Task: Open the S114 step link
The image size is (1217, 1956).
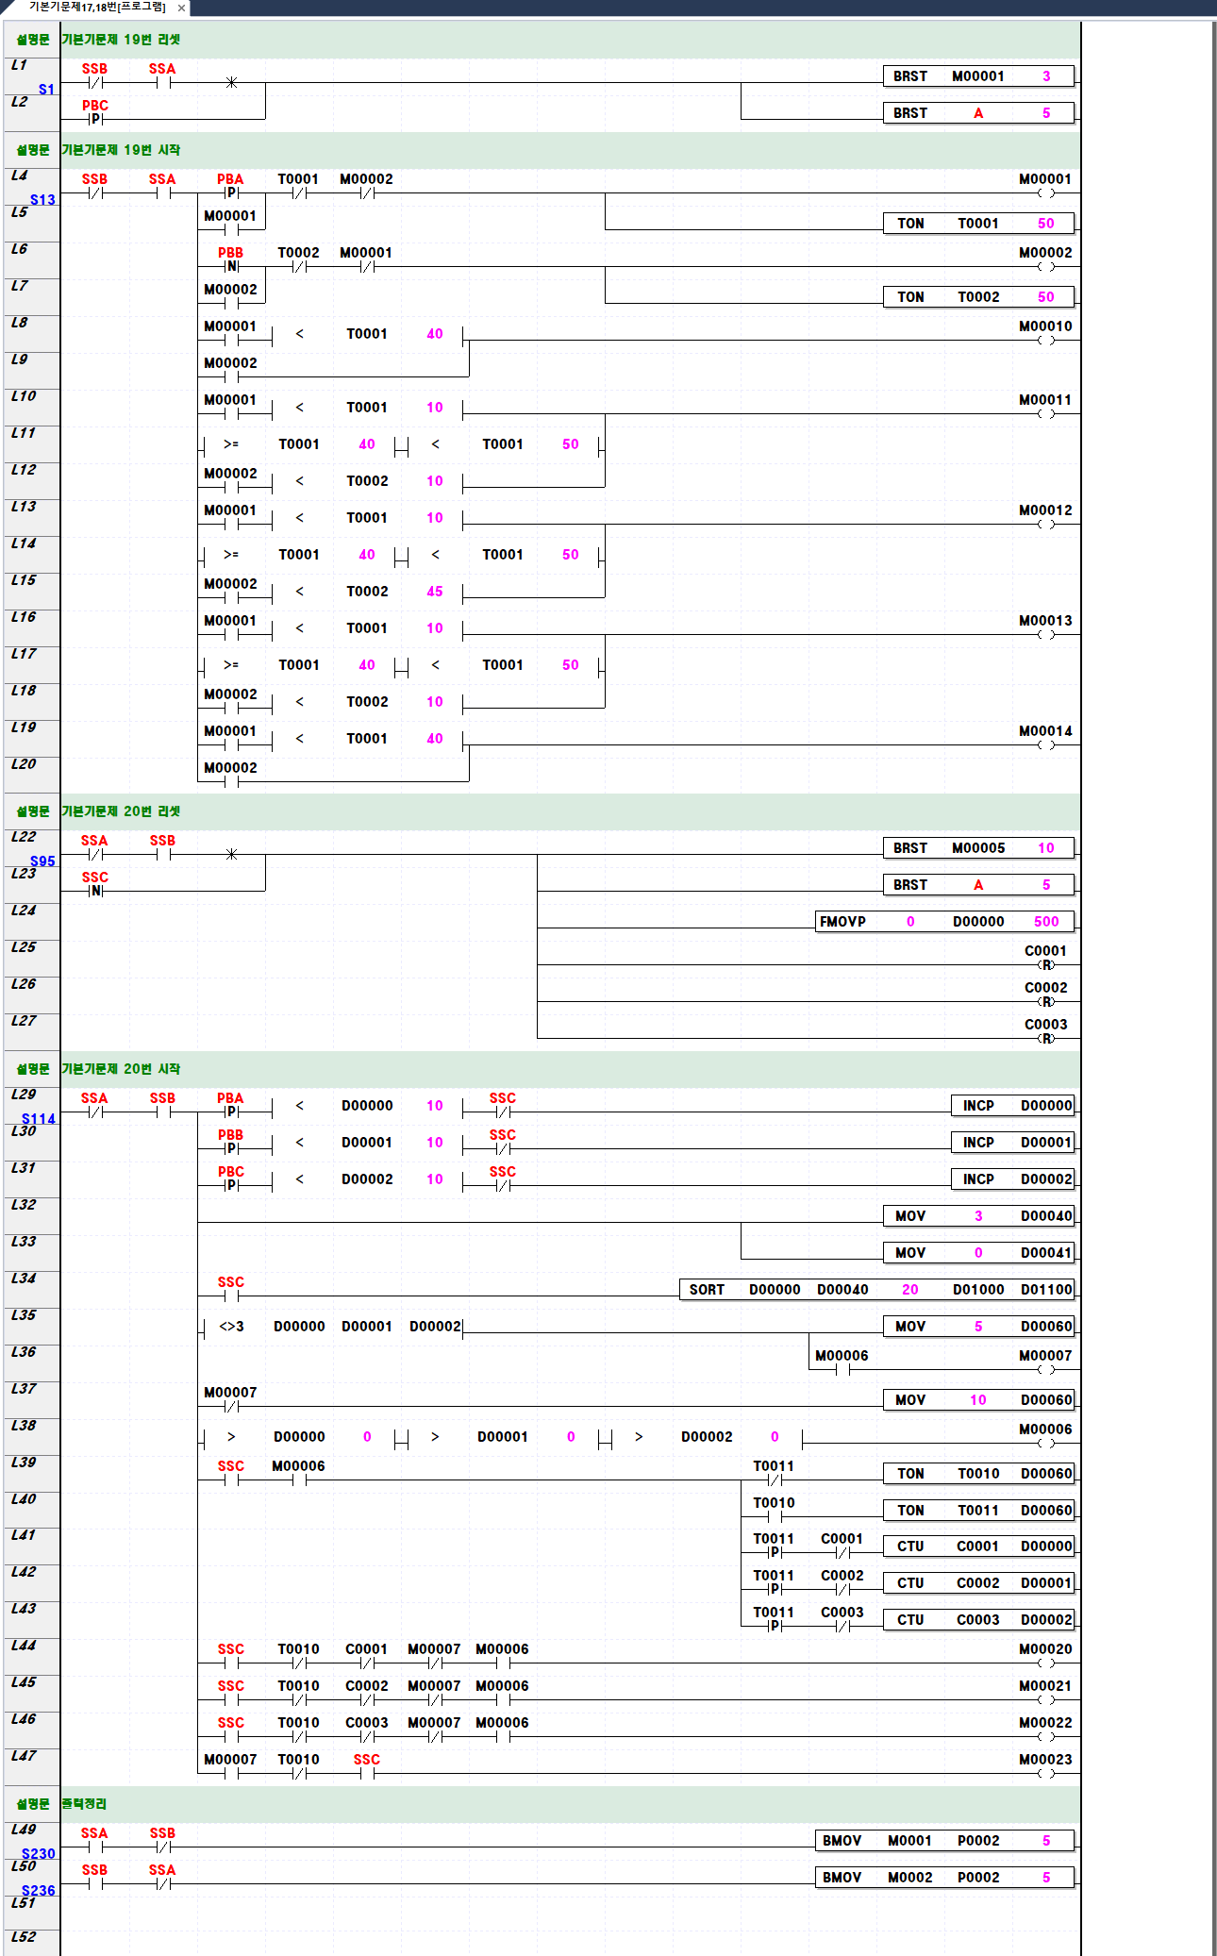Action: 39,1118
